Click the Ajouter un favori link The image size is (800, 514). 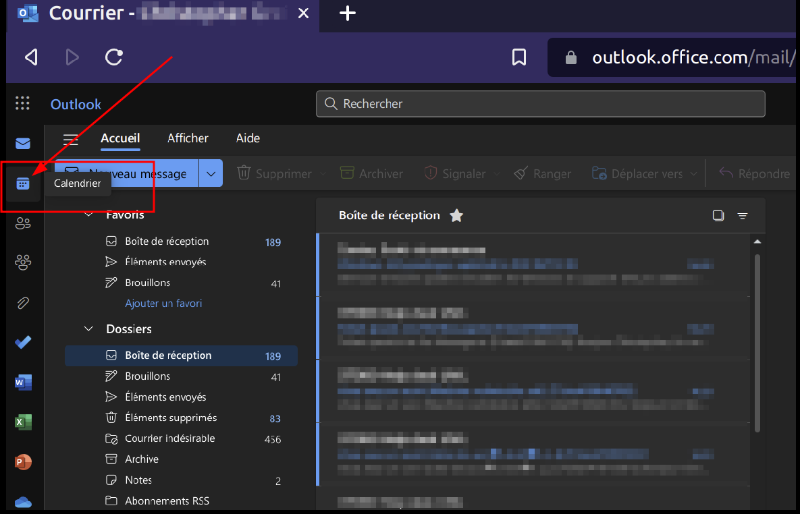tap(163, 304)
